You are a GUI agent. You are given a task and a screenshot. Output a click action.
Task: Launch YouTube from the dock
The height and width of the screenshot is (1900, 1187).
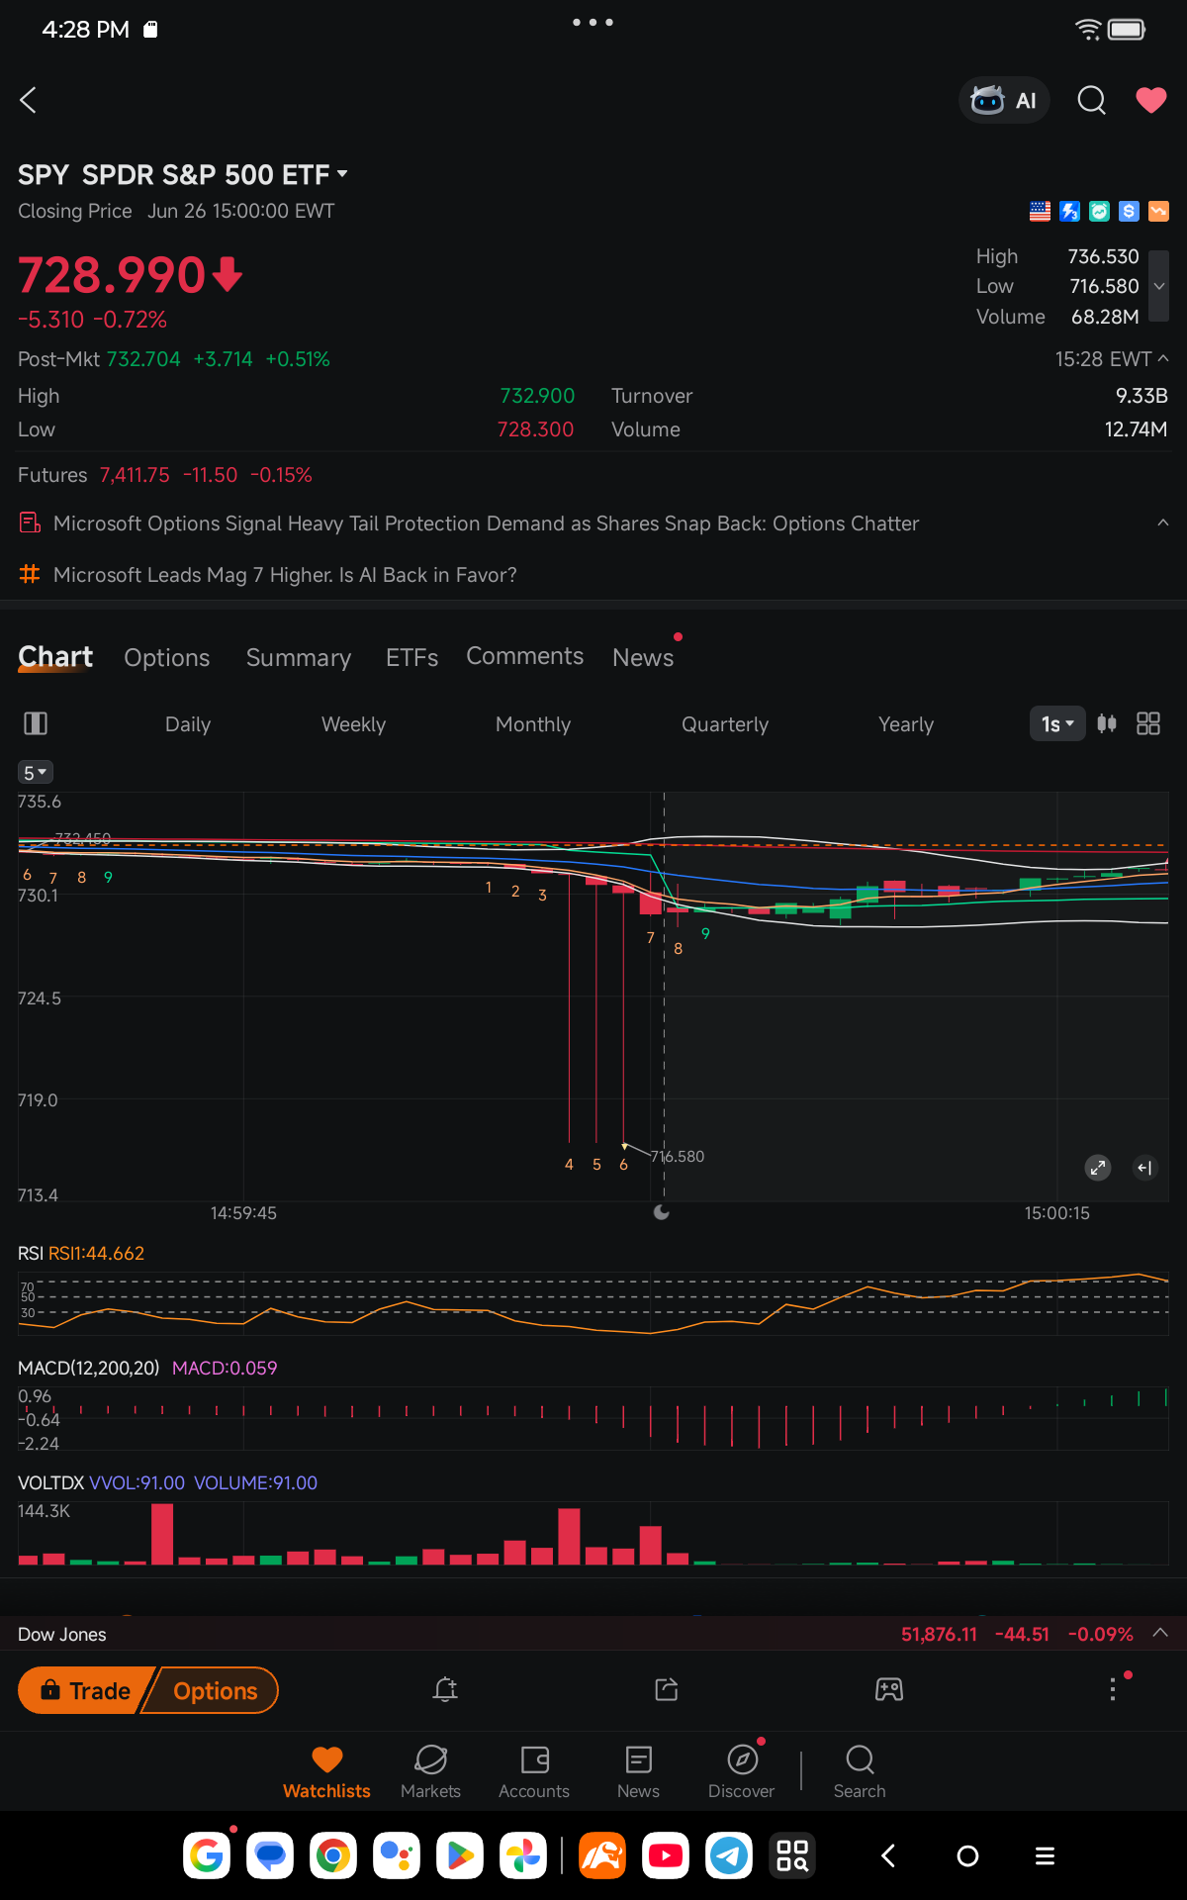point(666,1855)
